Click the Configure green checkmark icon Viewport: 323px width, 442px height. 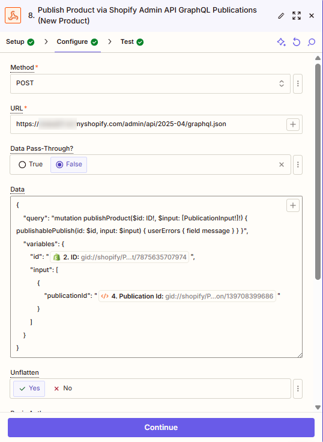(x=94, y=42)
